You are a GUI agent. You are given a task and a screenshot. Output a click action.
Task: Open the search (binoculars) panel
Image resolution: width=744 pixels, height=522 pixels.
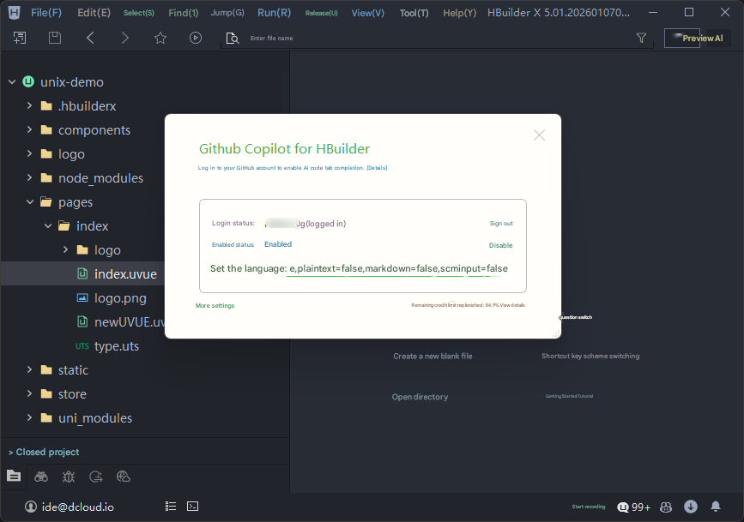40,476
